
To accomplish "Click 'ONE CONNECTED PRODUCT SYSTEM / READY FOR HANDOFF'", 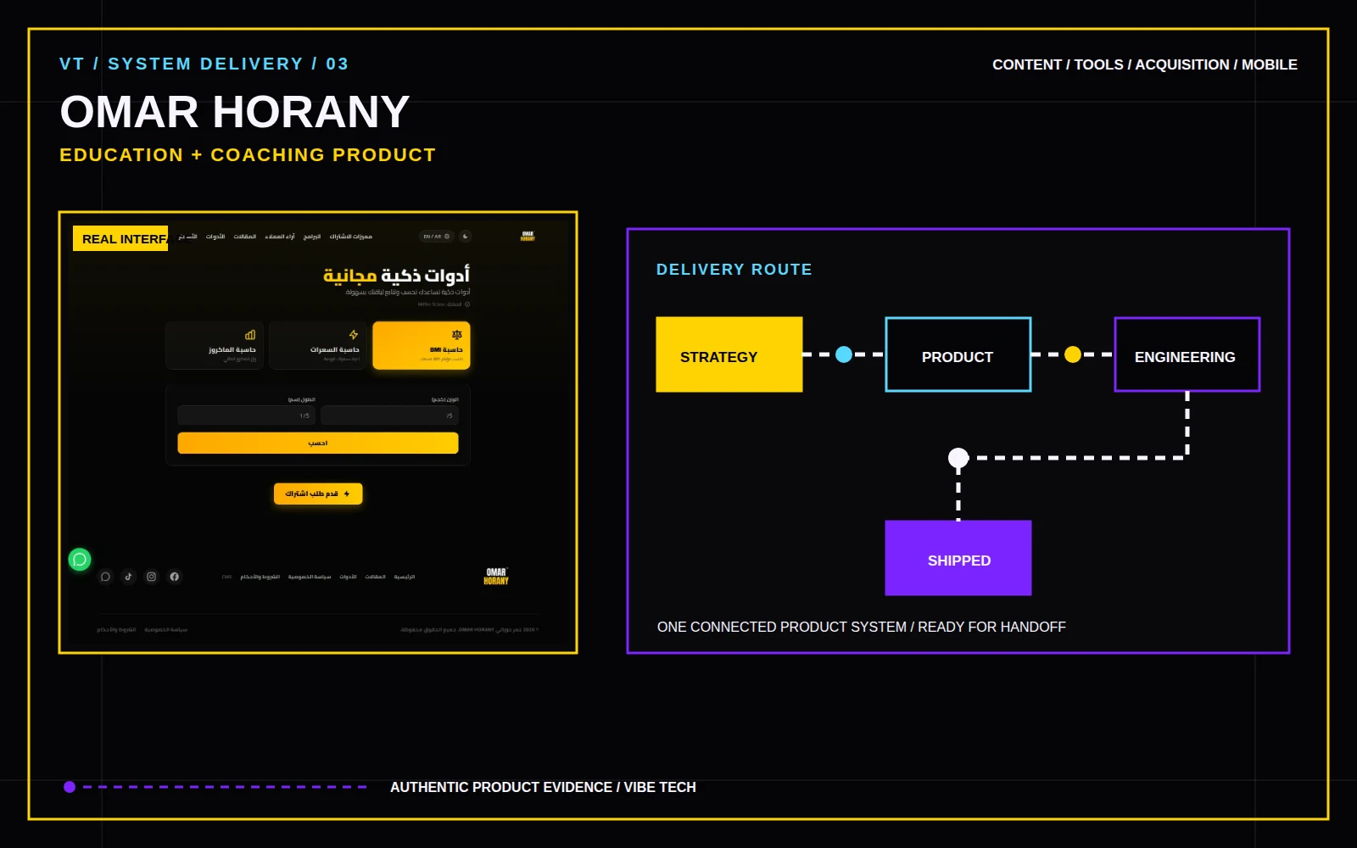I will point(862,627).
